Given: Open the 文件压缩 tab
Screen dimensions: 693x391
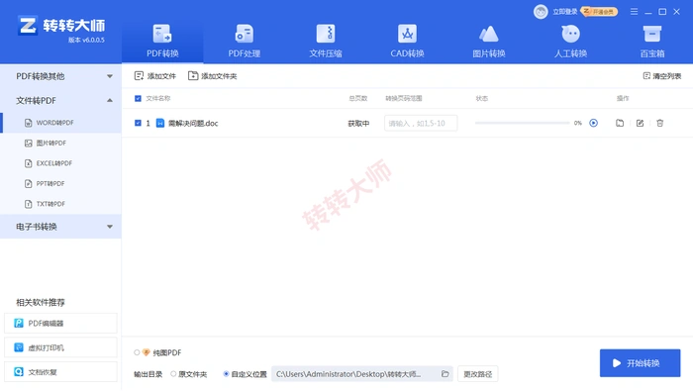Looking at the screenshot, I should pos(326,42).
